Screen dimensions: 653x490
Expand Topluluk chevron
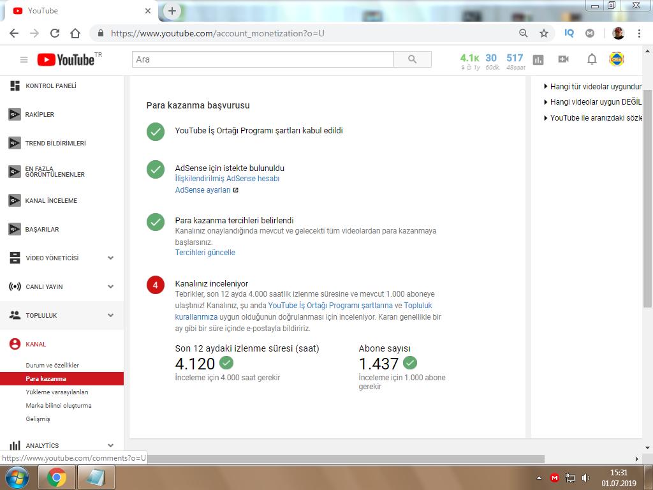[110, 315]
